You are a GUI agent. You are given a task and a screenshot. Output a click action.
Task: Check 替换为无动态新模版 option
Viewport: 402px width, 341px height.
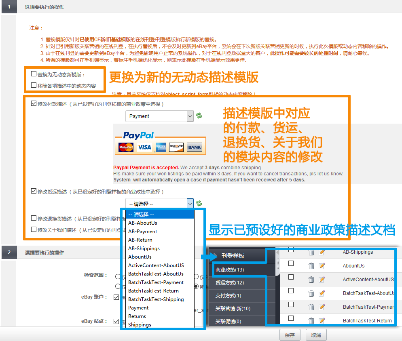point(34,74)
